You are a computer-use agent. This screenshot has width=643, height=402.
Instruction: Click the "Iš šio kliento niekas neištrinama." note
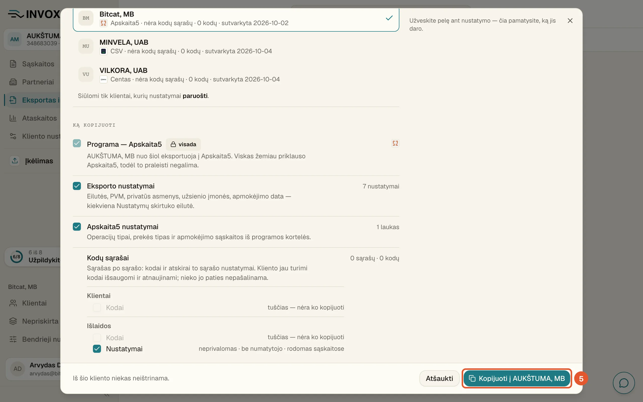(121, 378)
